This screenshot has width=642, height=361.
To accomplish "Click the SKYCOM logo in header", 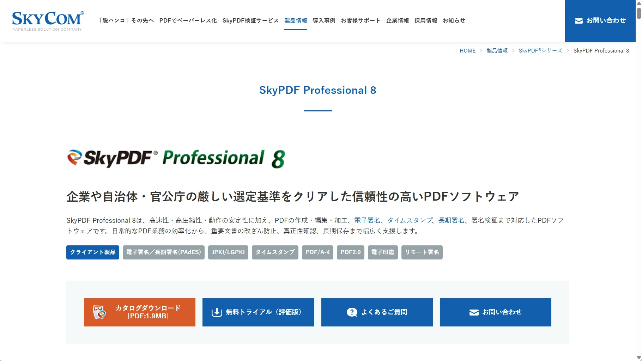I will [48, 21].
